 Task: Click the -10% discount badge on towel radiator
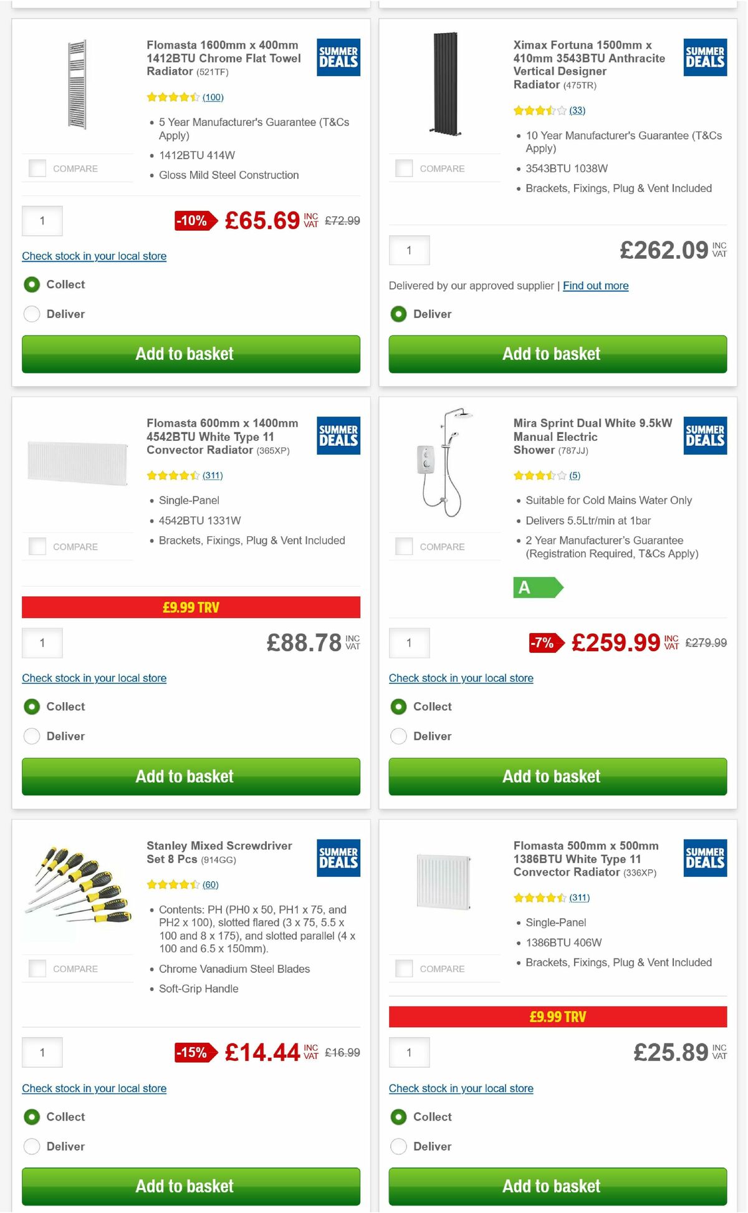tap(192, 220)
